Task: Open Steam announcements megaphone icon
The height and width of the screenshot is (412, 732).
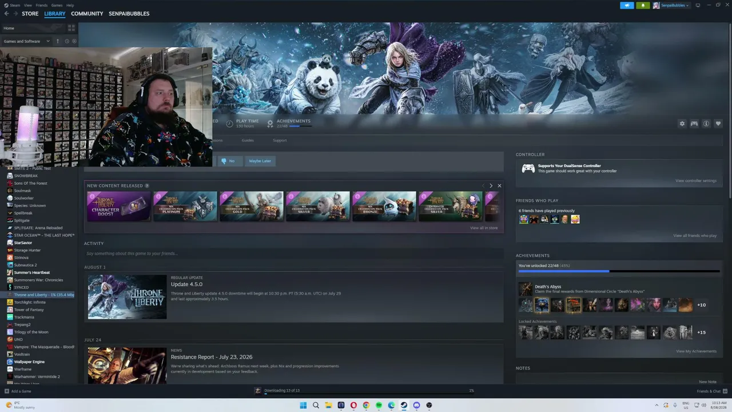Action: tap(627, 5)
